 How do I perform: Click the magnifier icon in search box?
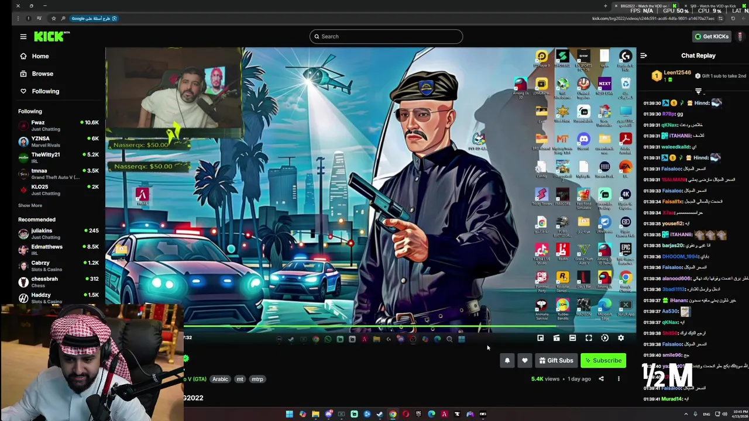[317, 36]
